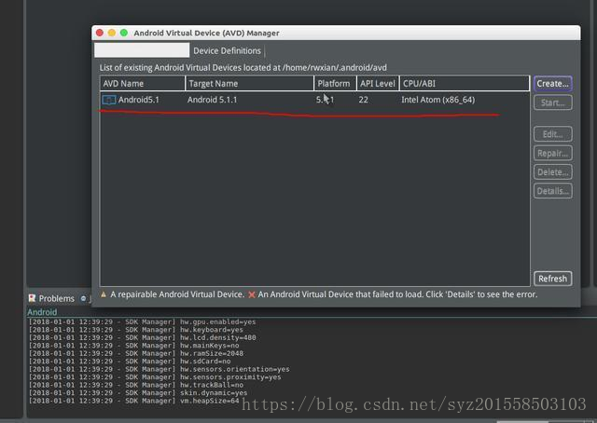Click console line hw.trackBall=no
Screen dimensions: 597x423
point(136,385)
